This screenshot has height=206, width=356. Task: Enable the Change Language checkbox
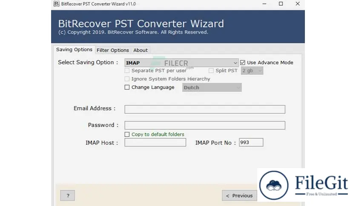[127, 87]
